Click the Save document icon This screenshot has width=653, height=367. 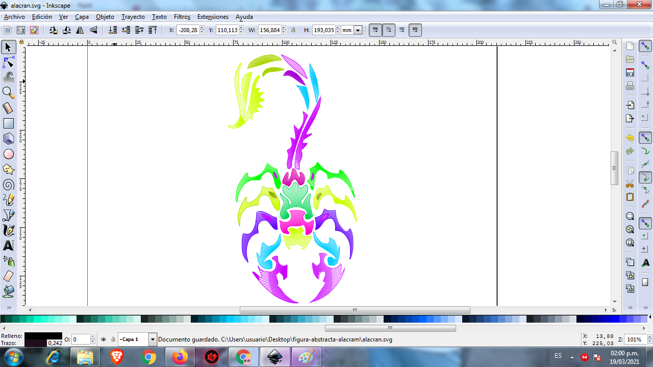click(x=630, y=72)
